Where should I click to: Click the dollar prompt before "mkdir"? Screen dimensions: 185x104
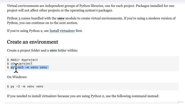point(8,60)
